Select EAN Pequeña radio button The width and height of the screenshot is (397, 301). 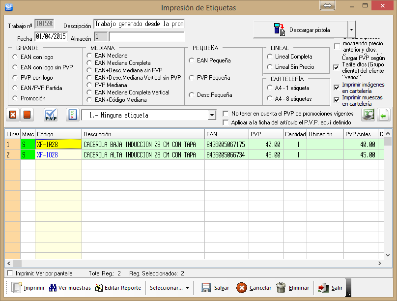tap(192, 60)
